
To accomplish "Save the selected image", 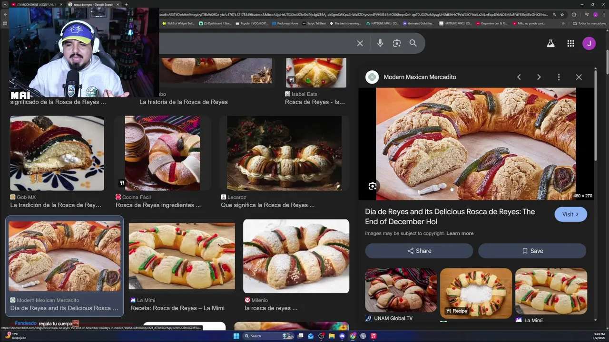I will pyautogui.click(x=532, y=251).
